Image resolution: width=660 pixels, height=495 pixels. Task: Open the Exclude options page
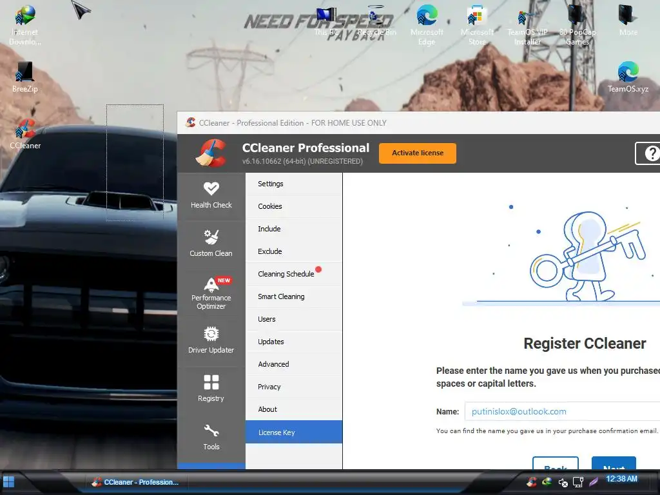click(294, 251)
